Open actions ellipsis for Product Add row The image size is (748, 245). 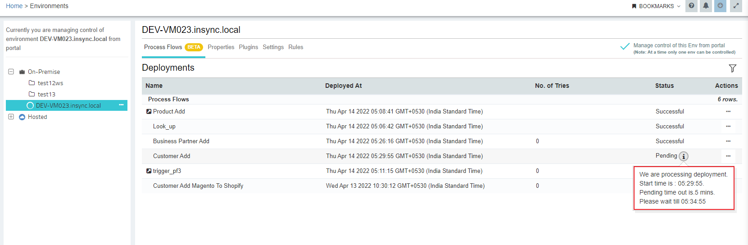tap(728, 112)
